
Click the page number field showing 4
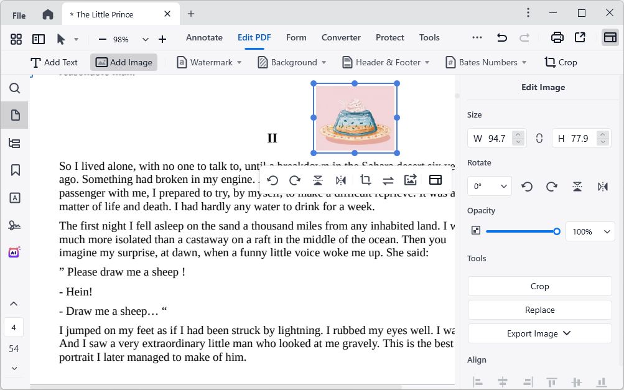coord(14,327)
